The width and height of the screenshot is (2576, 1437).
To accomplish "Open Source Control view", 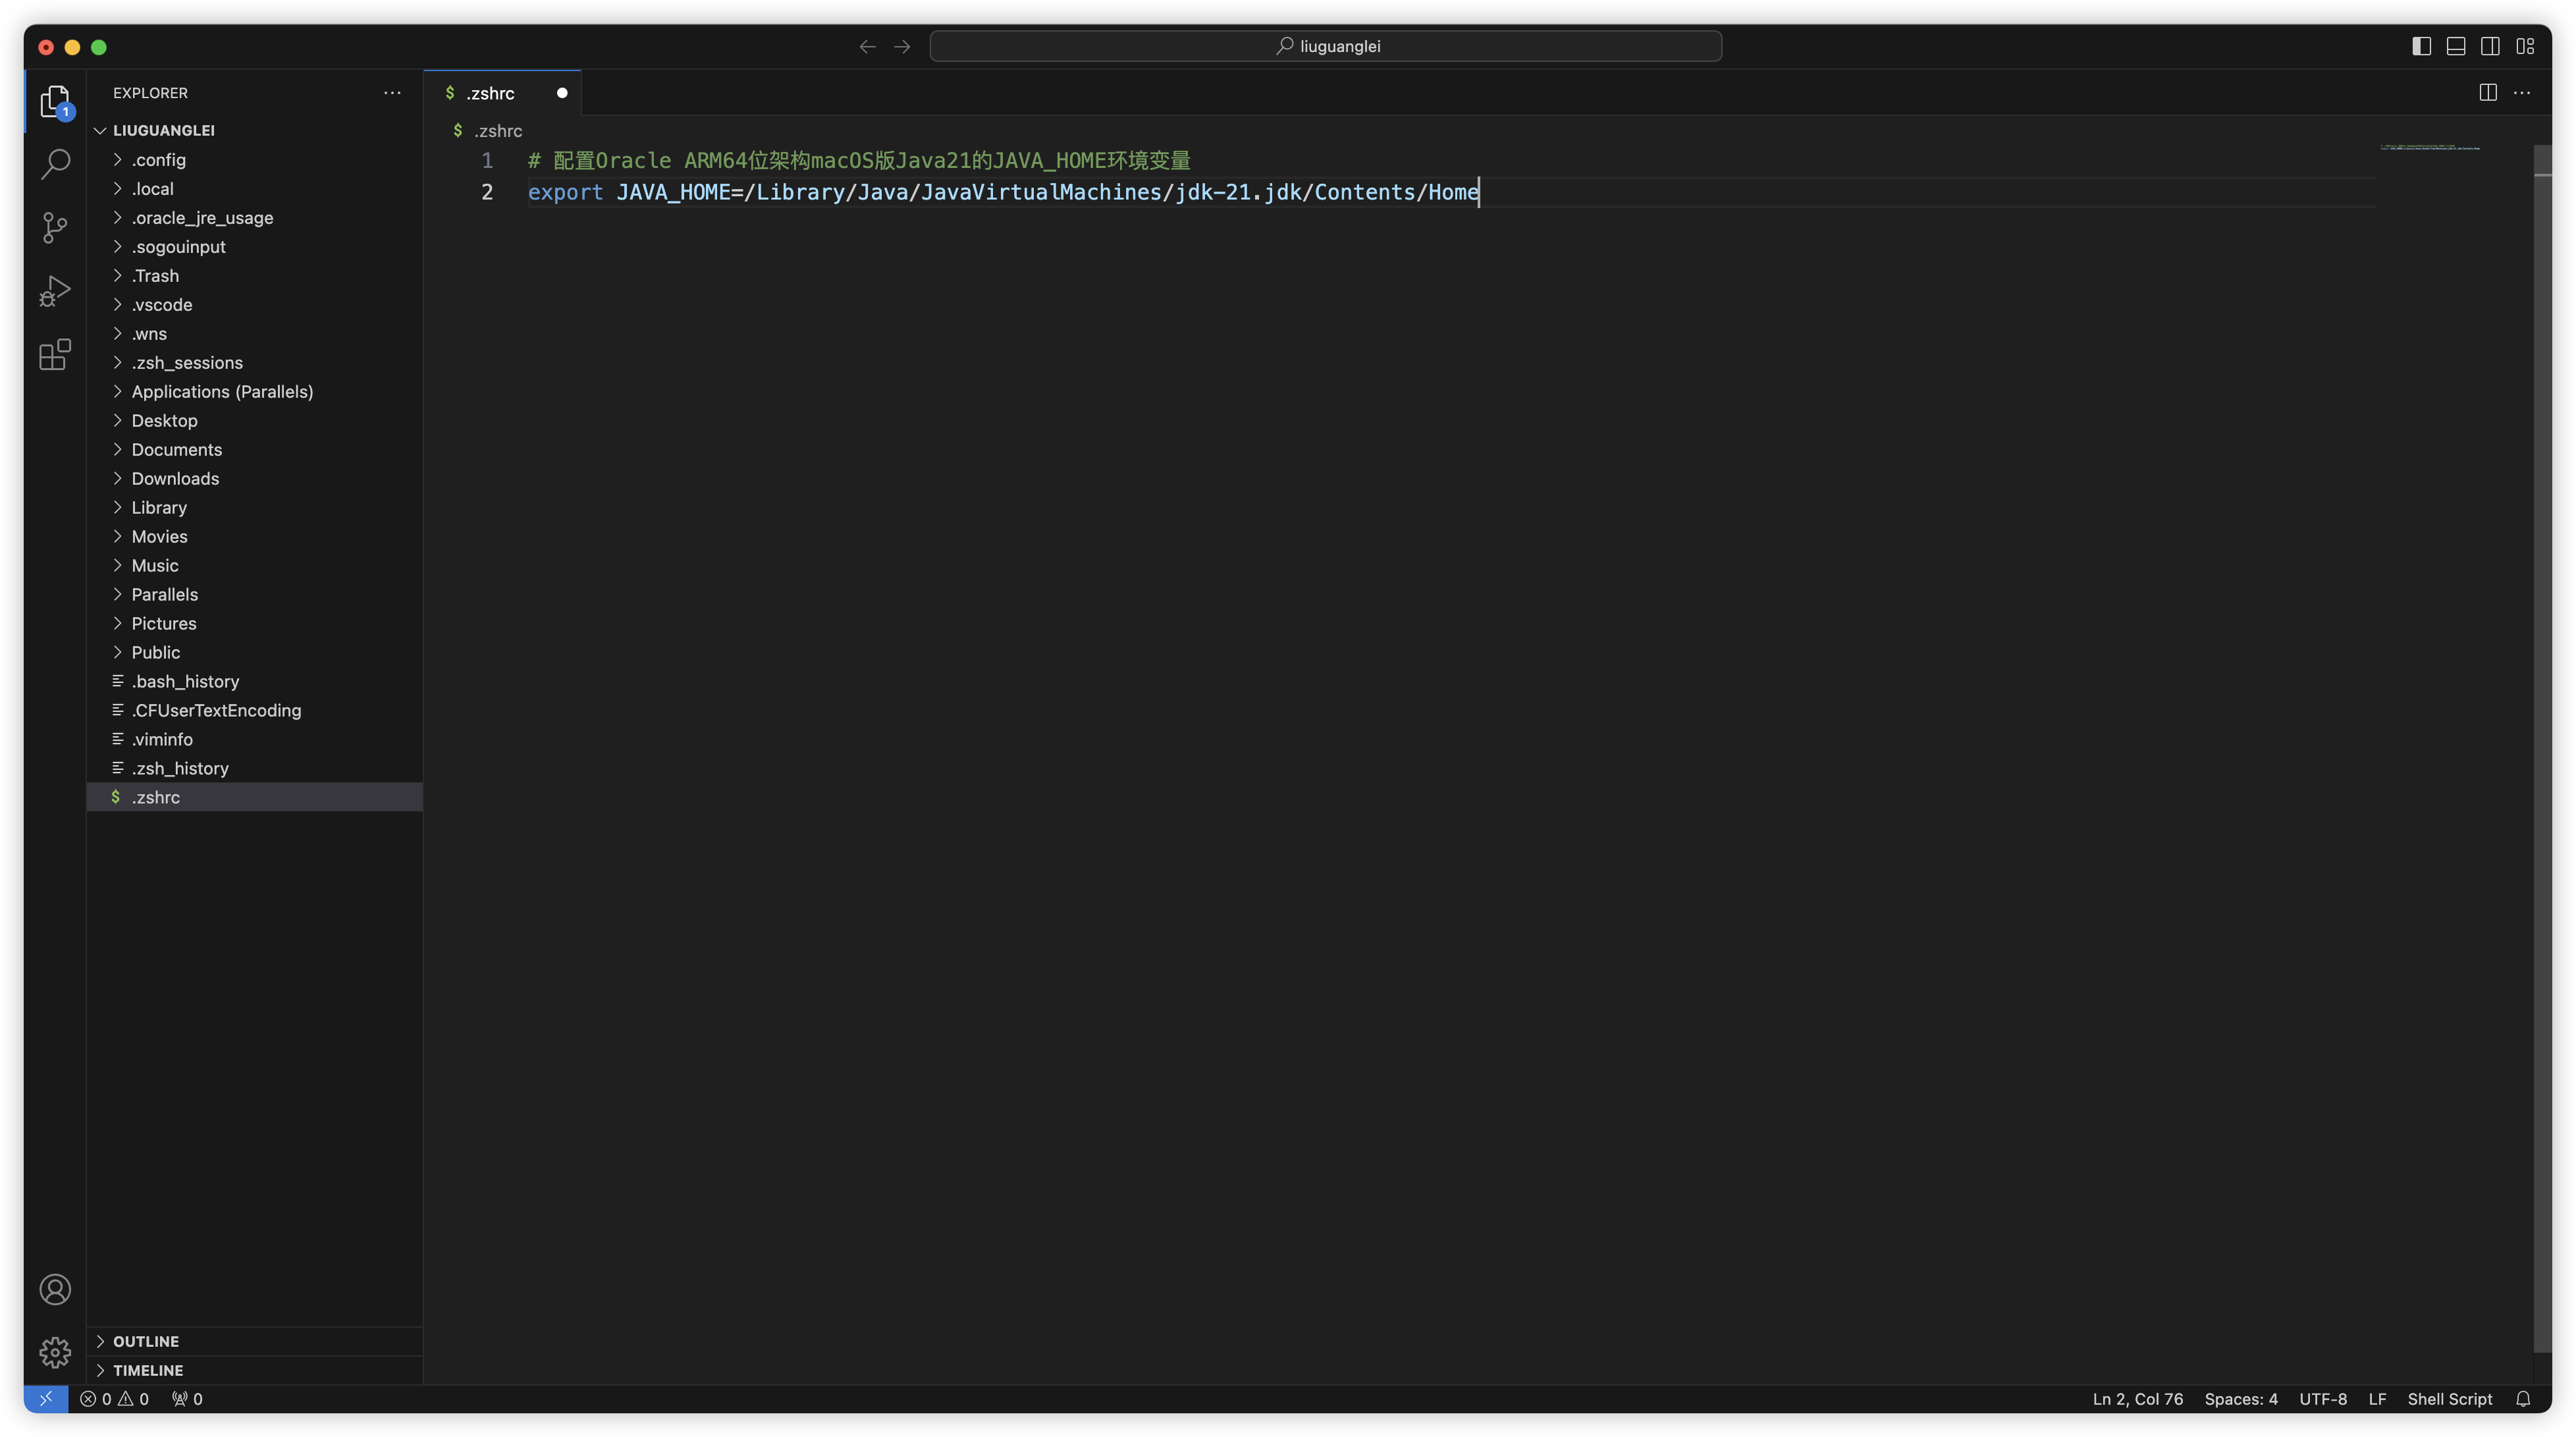I will (x=55, y=227).
